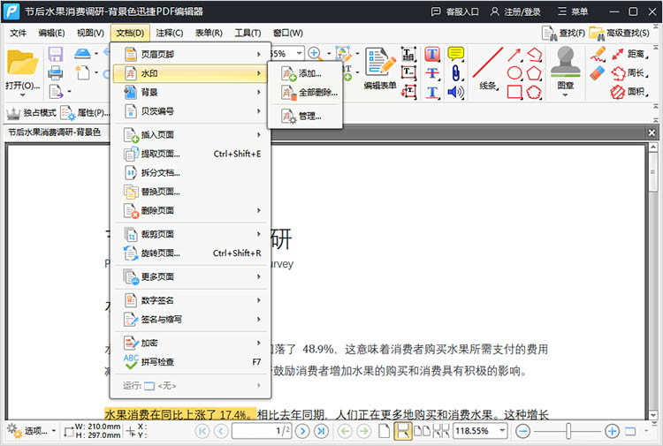This screenshot has height=446, width=663.
Task: Open the 视图(V) menu
Action: click(90, 33)
